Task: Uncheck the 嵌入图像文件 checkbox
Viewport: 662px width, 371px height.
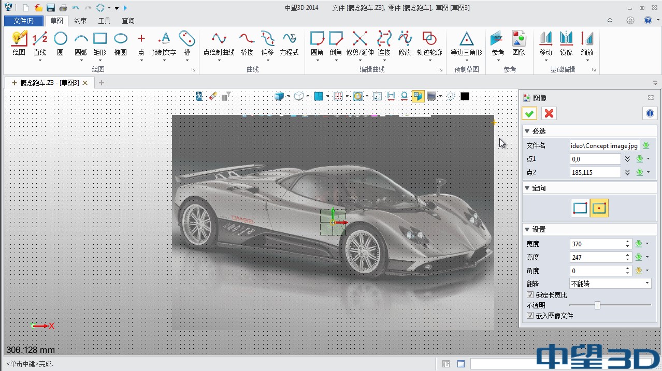Action: tap(530, 315)
